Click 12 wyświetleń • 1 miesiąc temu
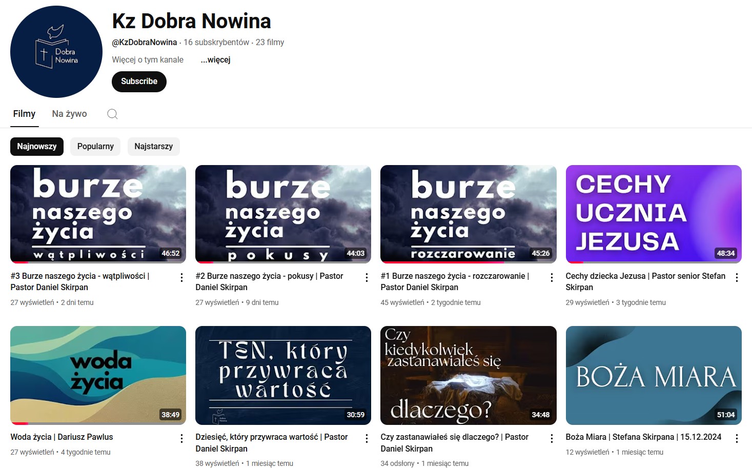752x469 pixels. coord(615,453)
